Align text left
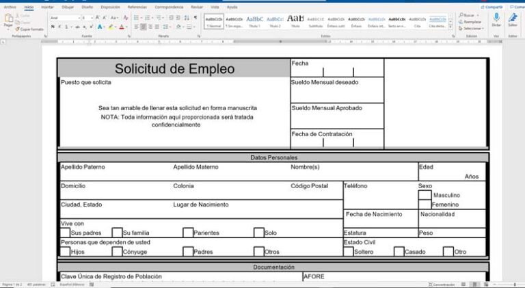Viewport: 525px width, 288px height. [136, 27]
